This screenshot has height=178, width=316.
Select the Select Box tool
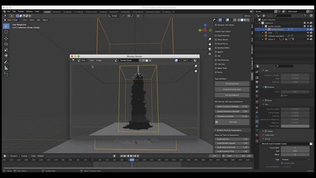pos(6,26)
